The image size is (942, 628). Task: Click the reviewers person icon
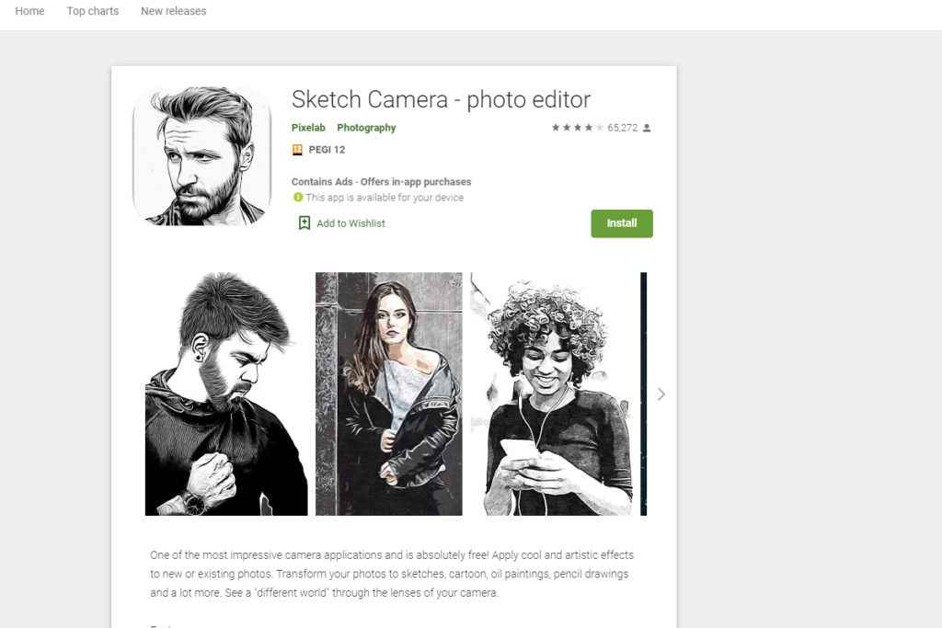pyautogui.click(x=647, y=128)
